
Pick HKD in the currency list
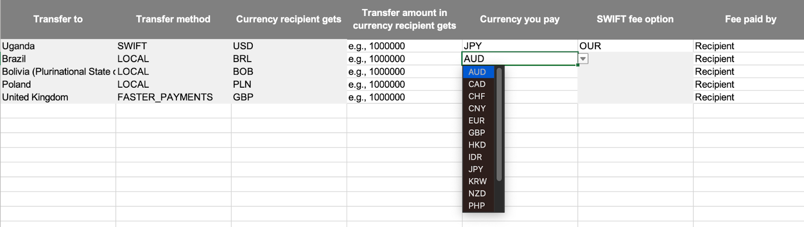click(x=478, y=145)
